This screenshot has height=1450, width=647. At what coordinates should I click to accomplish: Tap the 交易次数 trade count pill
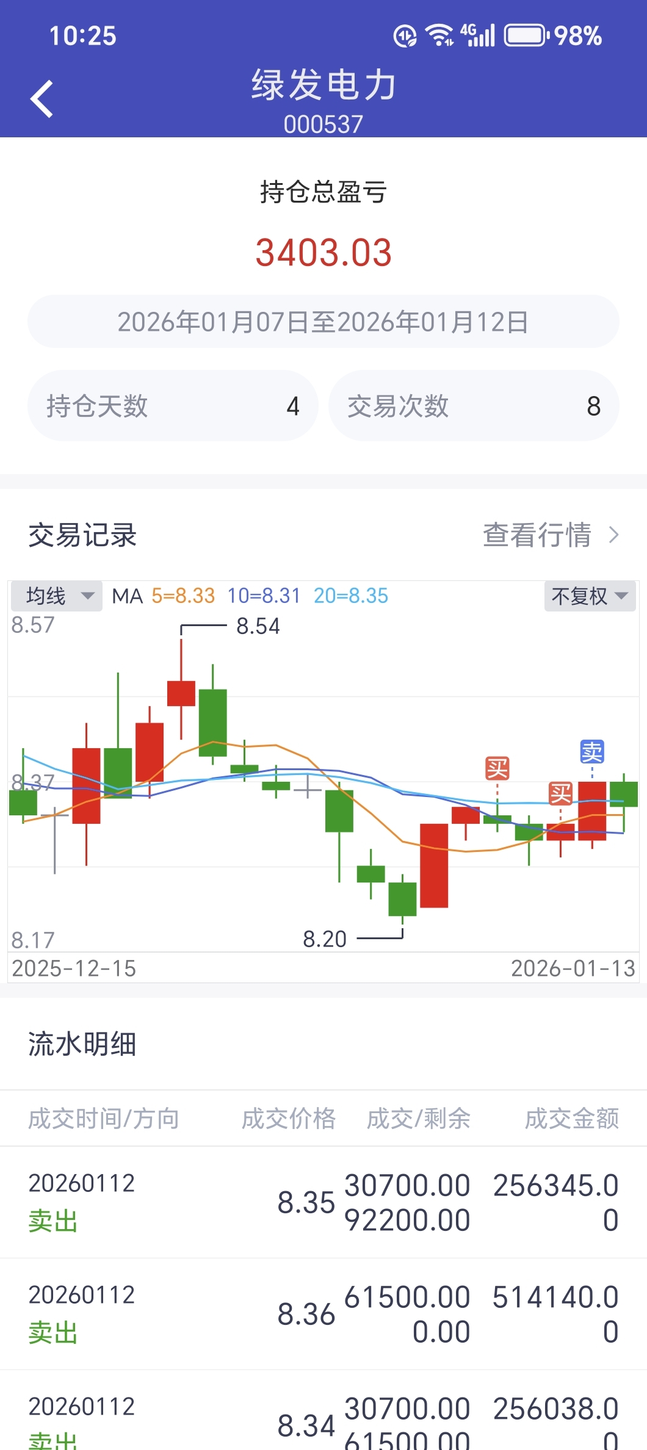[x=474, y=406]
